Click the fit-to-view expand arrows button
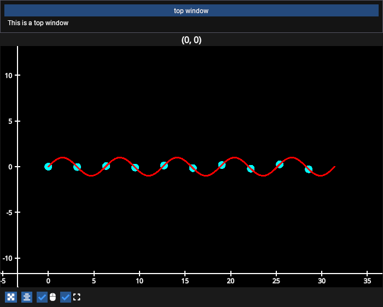The height and width of the screenshot is (307, 383). (11, 297)
